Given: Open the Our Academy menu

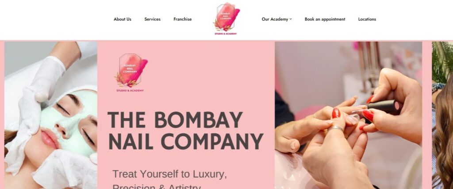Looking at the screenshot, I should [276, 19].
